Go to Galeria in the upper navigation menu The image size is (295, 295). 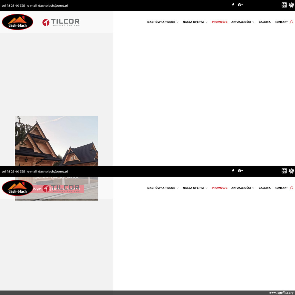tap(265, 22)
